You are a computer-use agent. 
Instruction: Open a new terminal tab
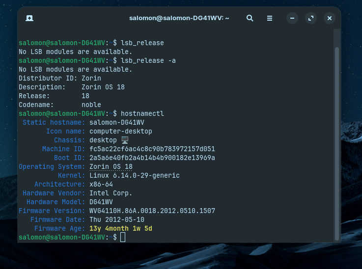pyautogui.click(x=29, y=18)
